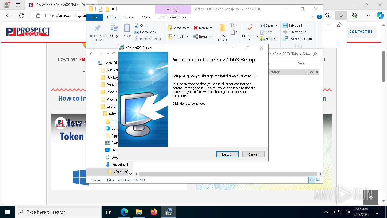Screen dimensions: 387x218
Task: Switch to the Home ribbon tab
Action: click(111, 17)
